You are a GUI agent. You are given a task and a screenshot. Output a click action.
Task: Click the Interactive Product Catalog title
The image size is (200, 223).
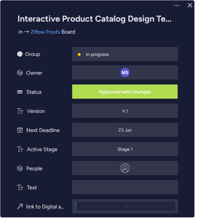click(95, 19)
